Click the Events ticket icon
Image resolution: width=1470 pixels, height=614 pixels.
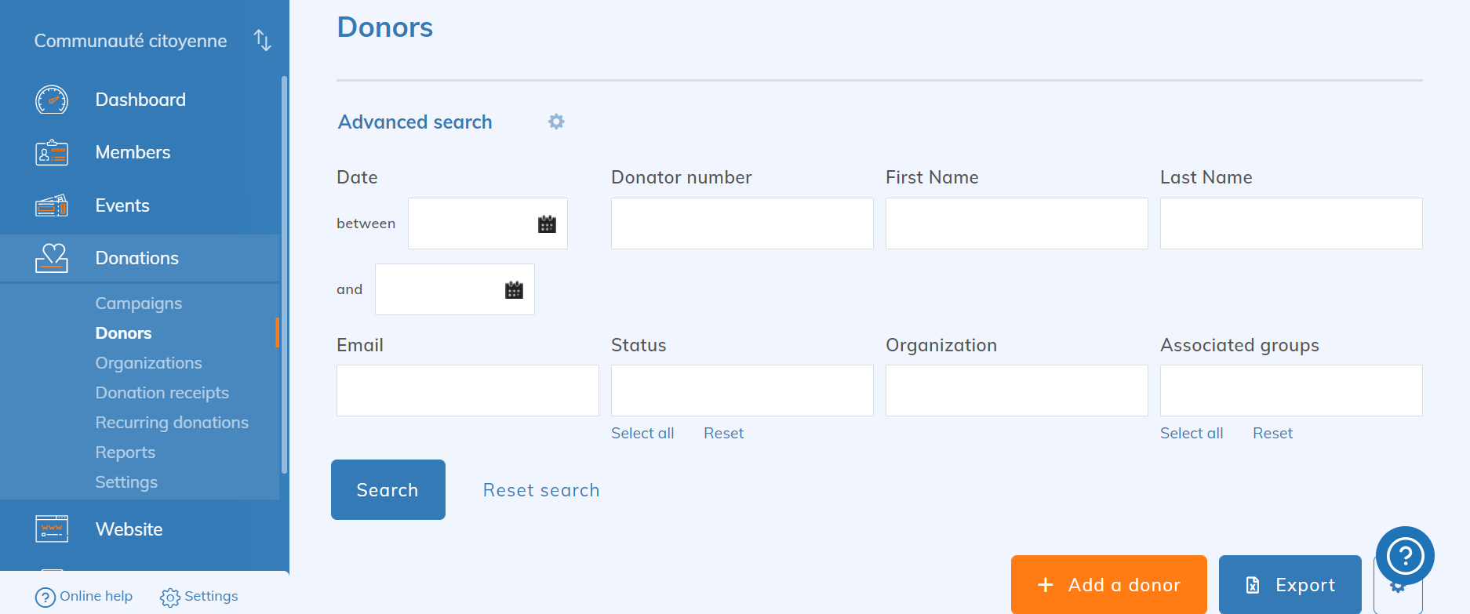(x=52, y=205)
